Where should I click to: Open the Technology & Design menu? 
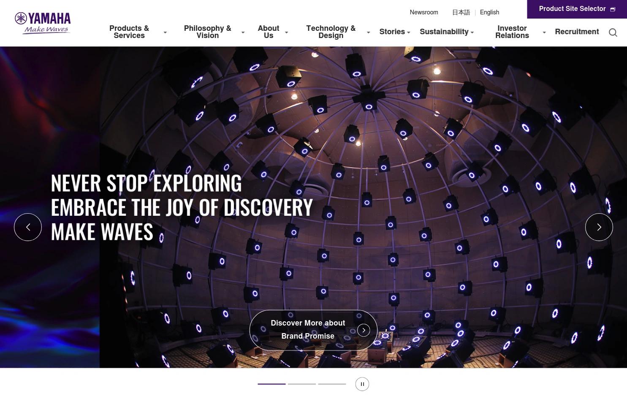tap(331, 32)
